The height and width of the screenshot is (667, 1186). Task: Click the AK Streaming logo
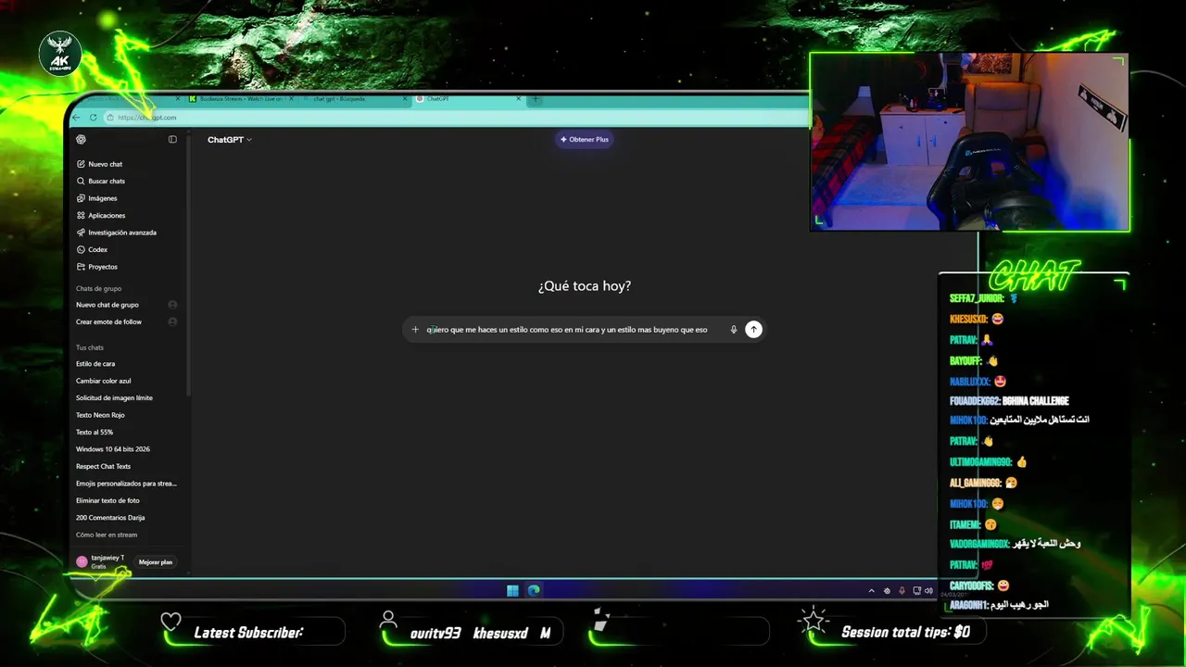tap(60, 55)
